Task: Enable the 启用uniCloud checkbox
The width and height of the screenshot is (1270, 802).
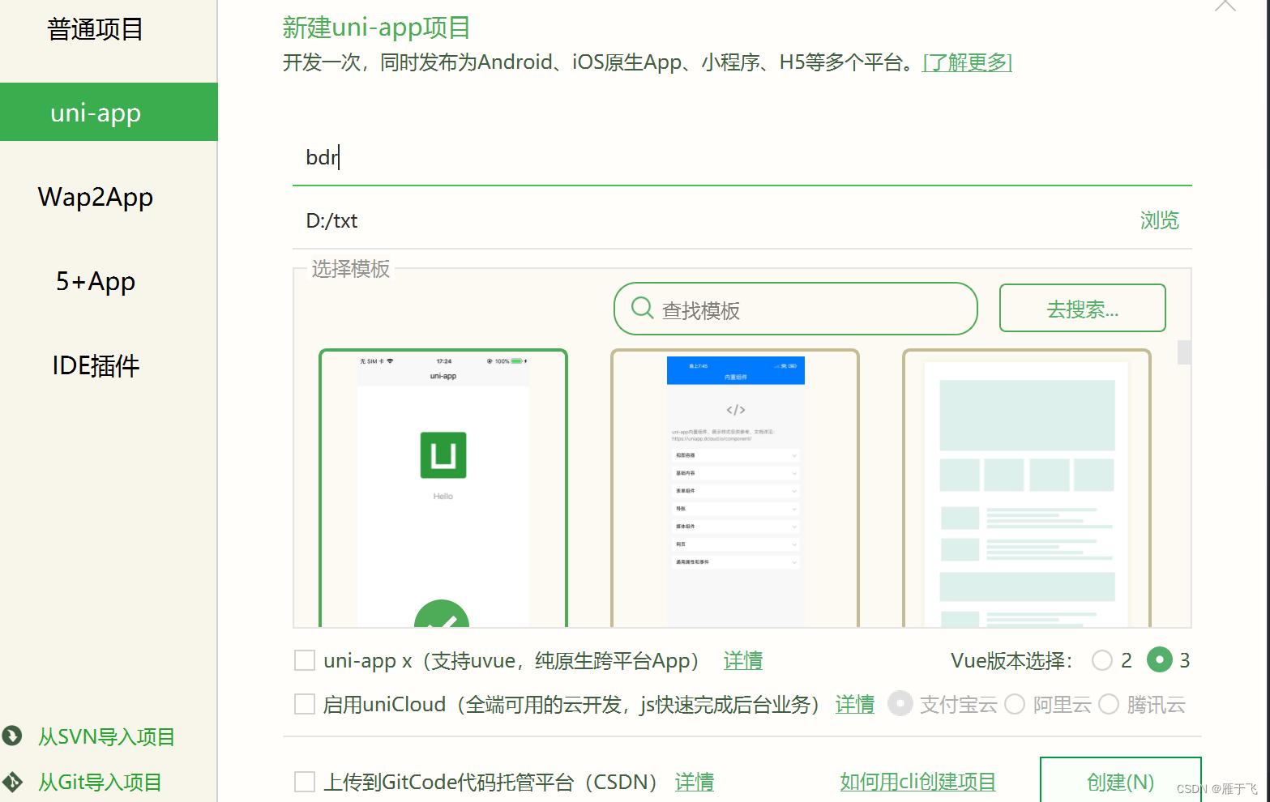Action: [305, 704]
